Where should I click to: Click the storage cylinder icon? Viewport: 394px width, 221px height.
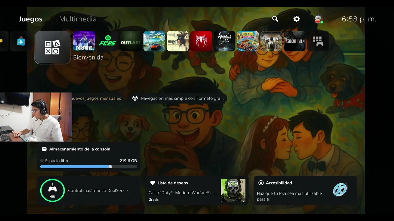(x=44, y=149)
